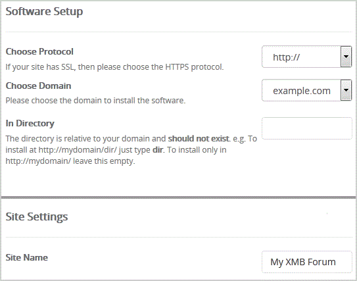
Task: Click the In Directory label
Action: 30,123
